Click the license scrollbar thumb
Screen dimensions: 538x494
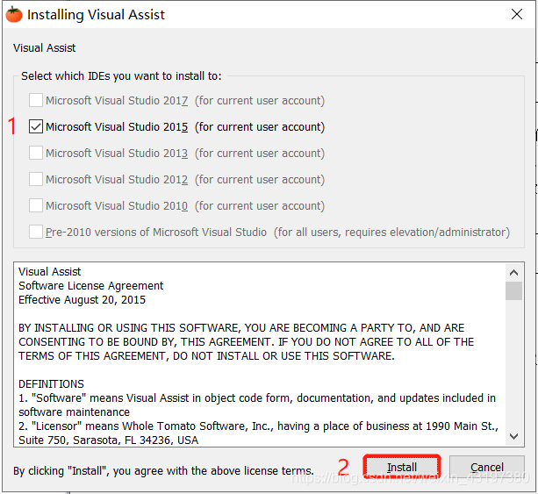pos(513,290)
